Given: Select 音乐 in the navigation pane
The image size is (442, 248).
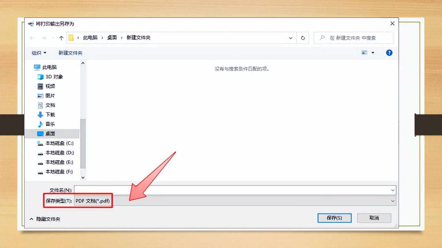Looking at the screenshot, I should tap(46, 124).
